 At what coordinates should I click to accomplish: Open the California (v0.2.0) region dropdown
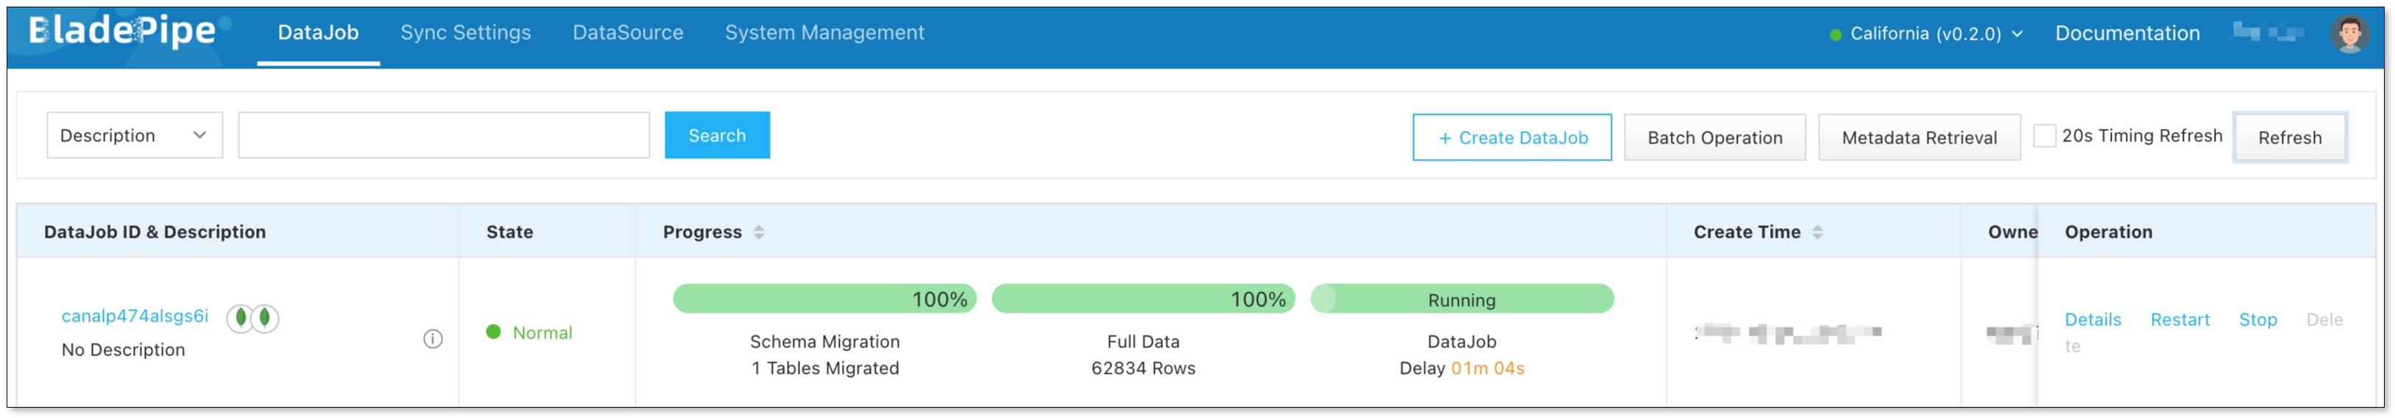point(1925,33)
